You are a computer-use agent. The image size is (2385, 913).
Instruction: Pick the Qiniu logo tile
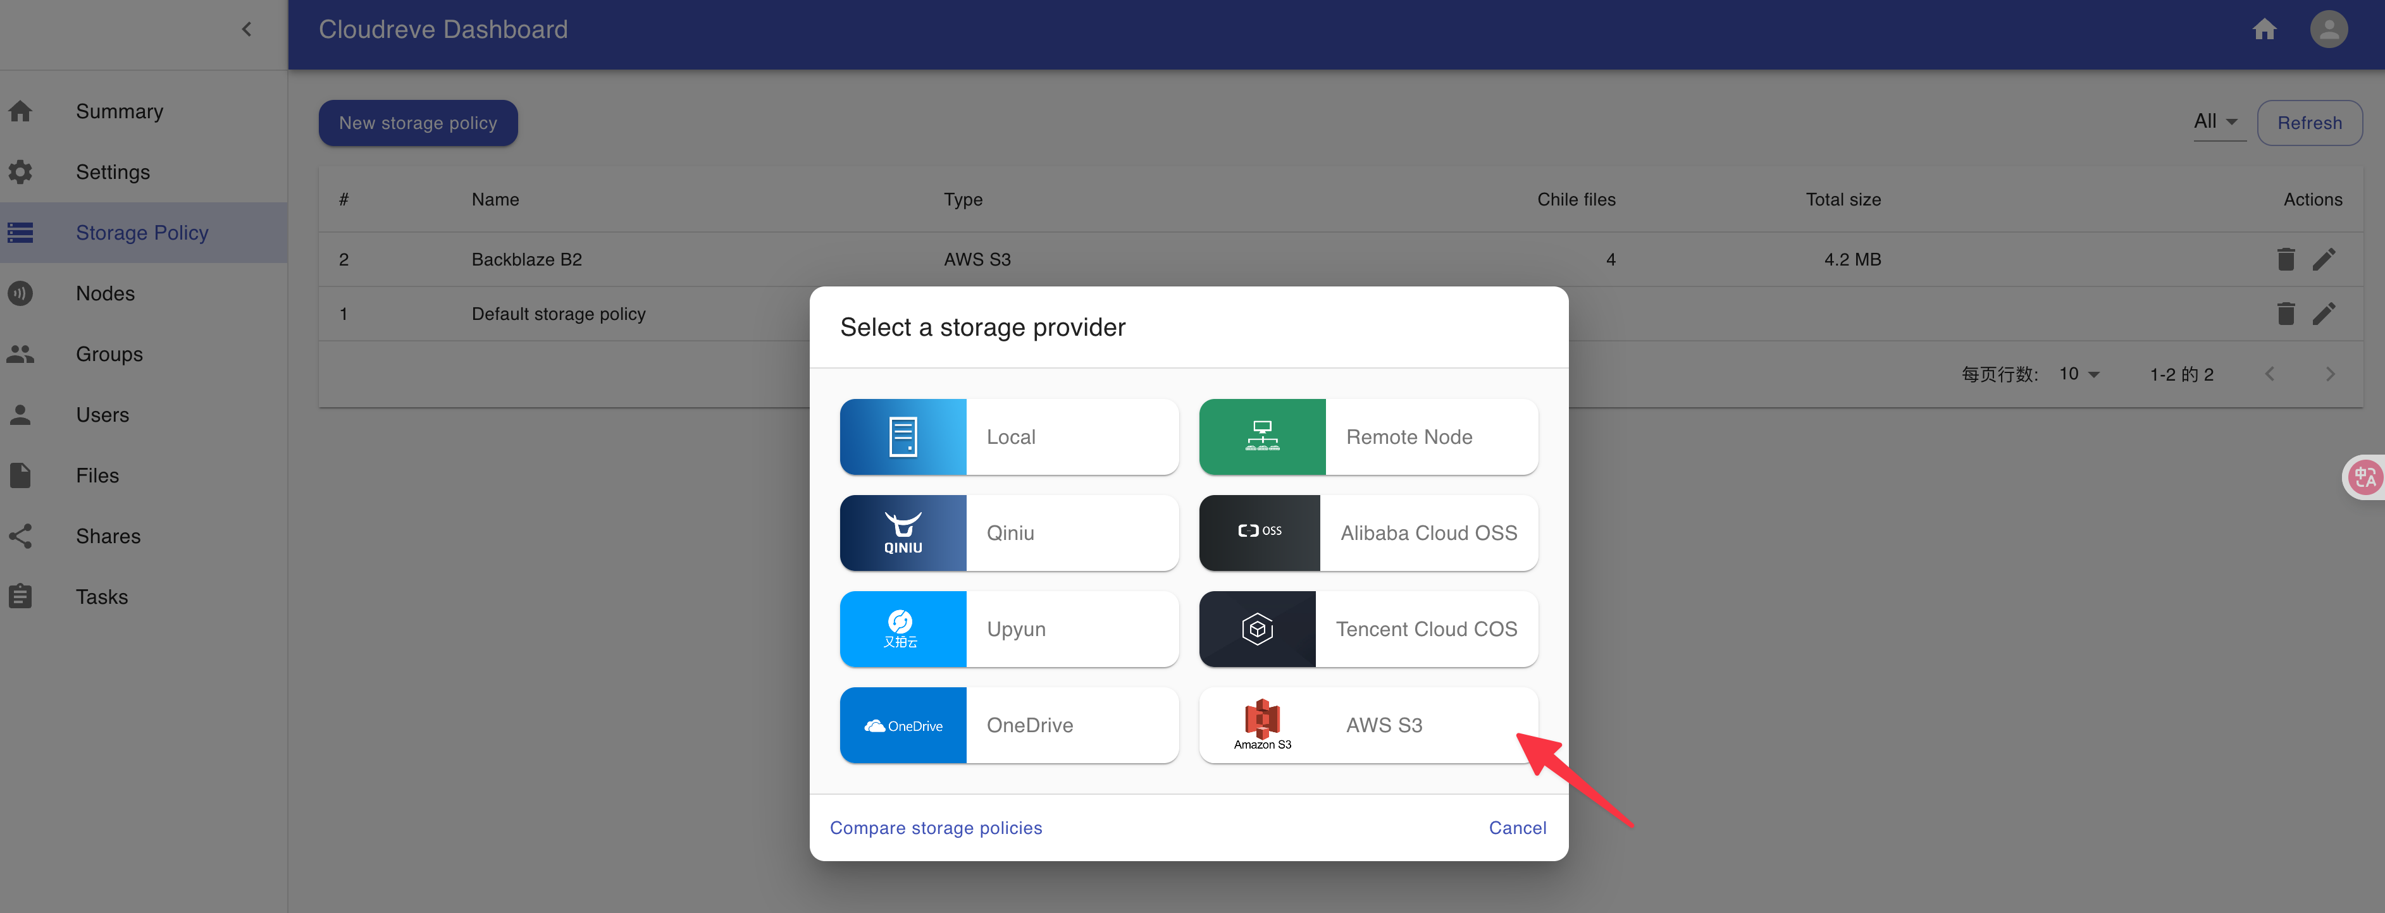(903, 533)
